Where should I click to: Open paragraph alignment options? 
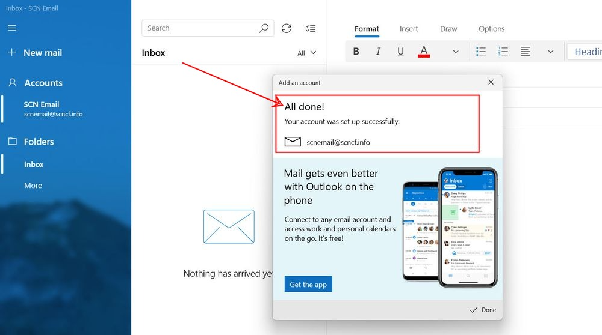[525, 51]
